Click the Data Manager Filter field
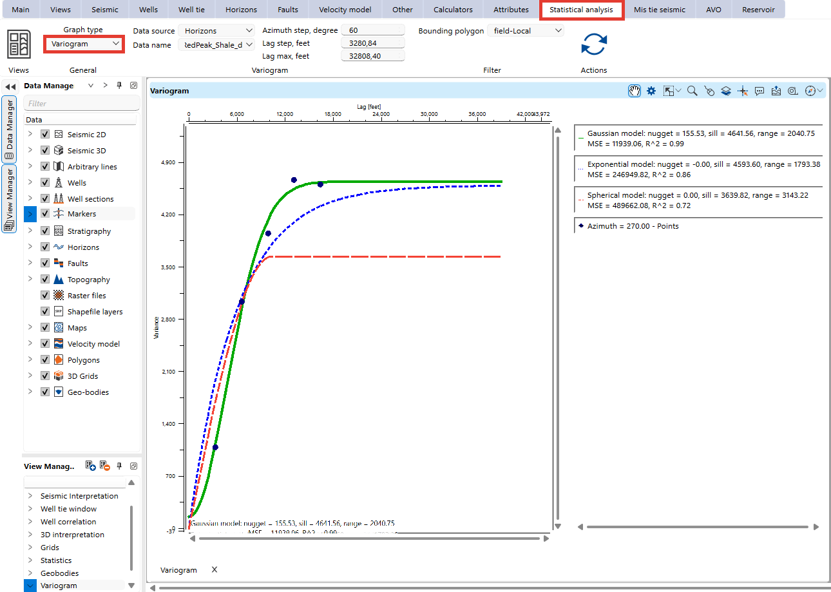 tap(81, 103)
